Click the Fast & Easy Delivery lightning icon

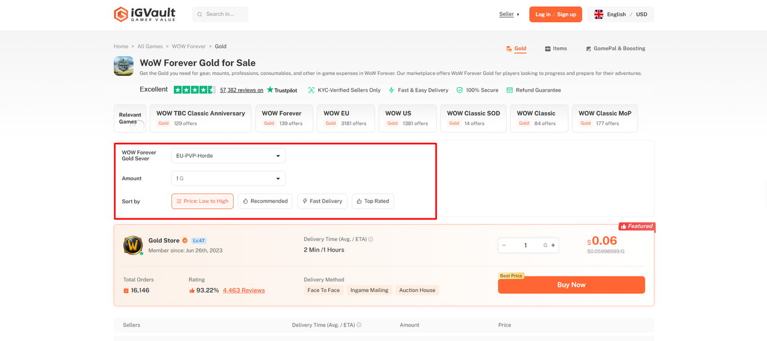(391, 90)
